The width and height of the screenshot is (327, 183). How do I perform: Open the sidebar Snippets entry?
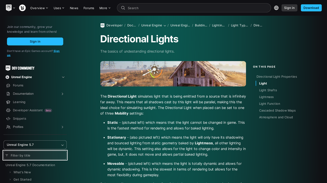pos(19,119)
